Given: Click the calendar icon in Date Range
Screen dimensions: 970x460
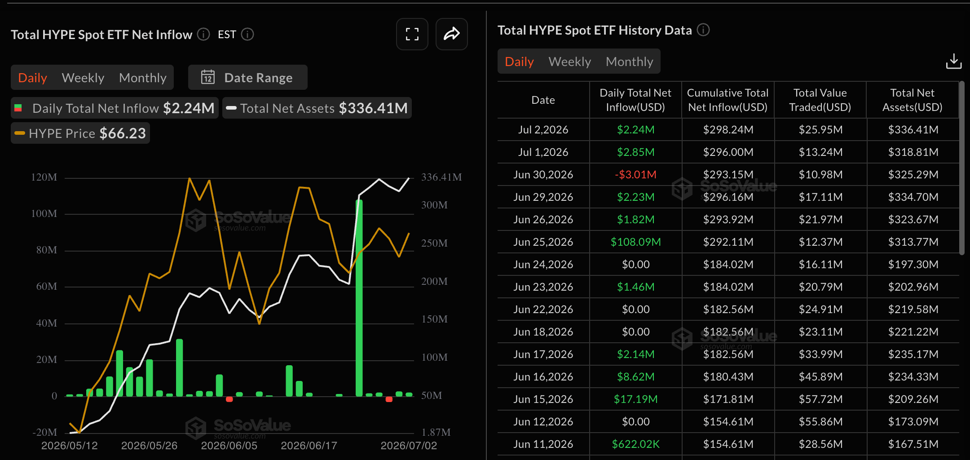Looking at the screenshot, I should coord(208,77).
